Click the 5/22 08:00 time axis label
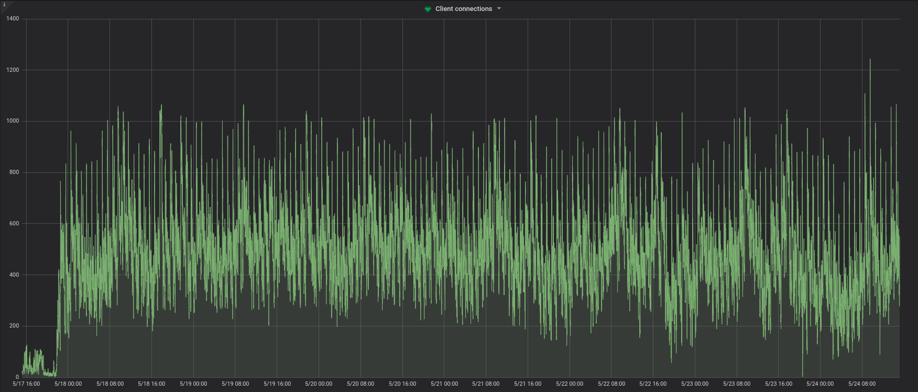This screenshot has height=392, width=918. pos(611,384)
